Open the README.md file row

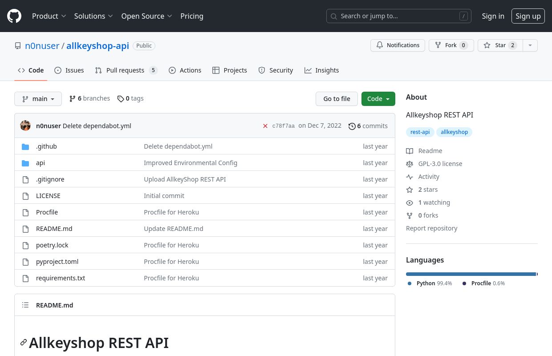(205, 229)
